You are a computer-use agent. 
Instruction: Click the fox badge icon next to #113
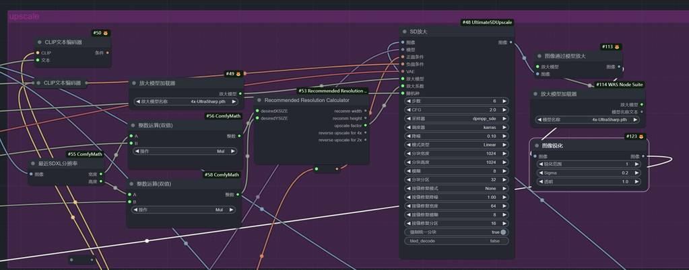coord(616,47)
